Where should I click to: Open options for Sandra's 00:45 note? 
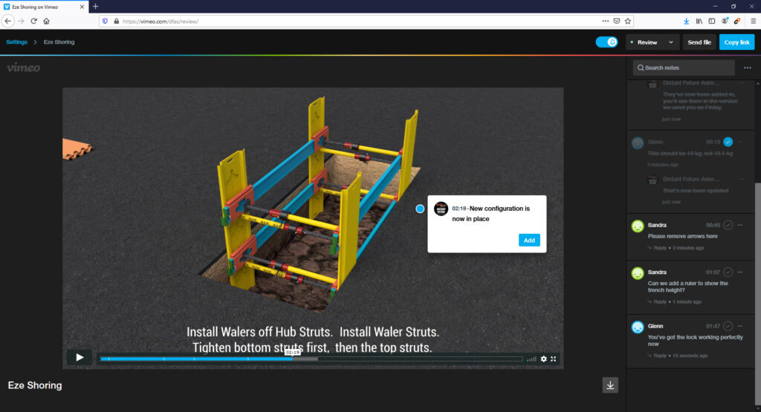click(x=739, y=225)
